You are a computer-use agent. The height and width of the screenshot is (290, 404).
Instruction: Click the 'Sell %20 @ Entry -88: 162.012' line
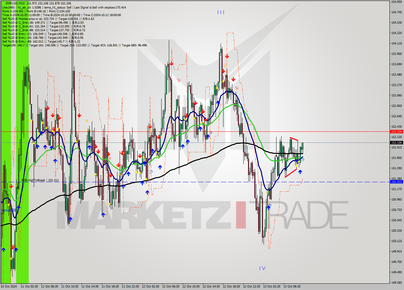[x=41, y=41]
